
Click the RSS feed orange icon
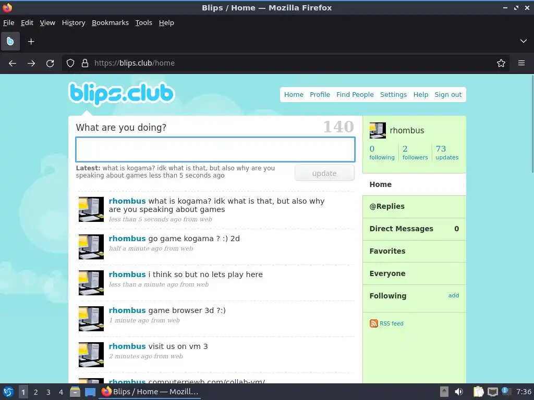click(x=373, y=323)
